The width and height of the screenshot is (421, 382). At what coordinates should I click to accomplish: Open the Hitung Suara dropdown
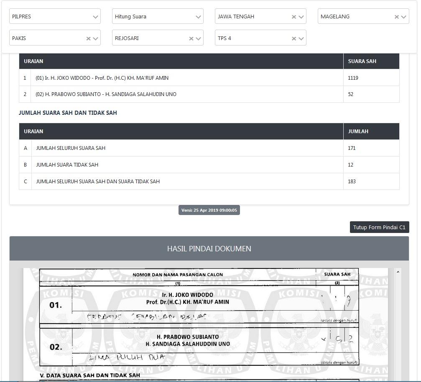point(158,16)
